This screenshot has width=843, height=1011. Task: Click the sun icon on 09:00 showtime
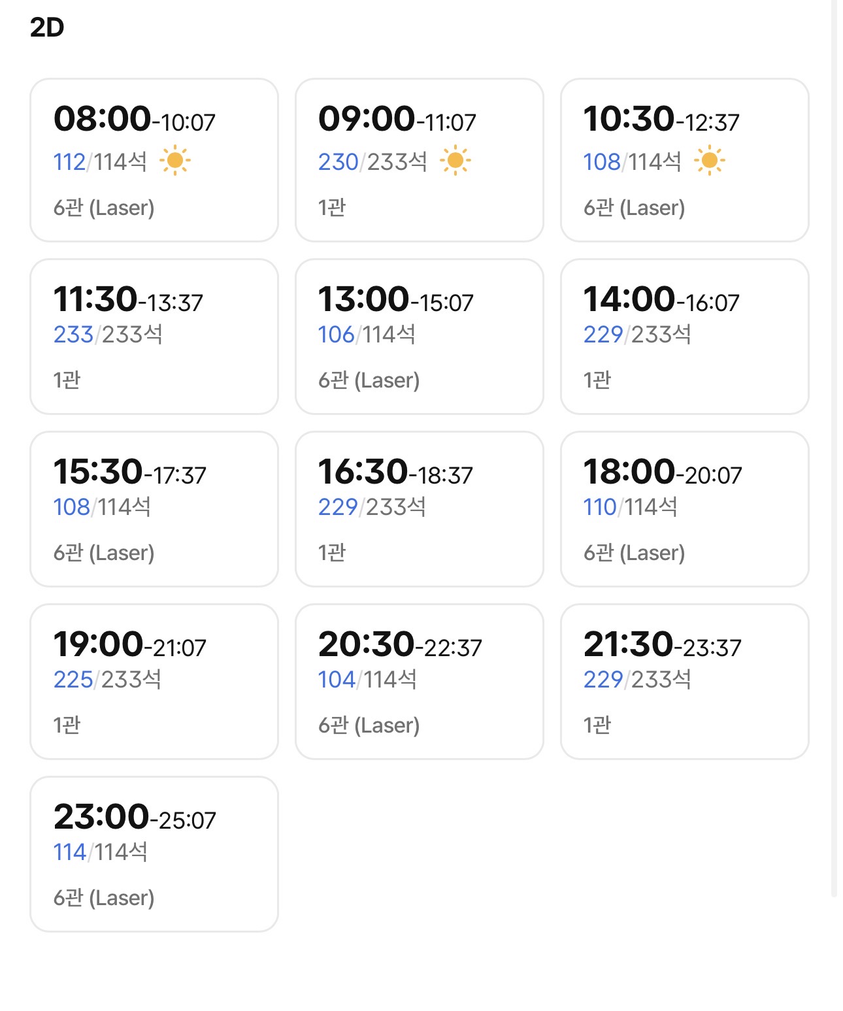coord(455,161)
